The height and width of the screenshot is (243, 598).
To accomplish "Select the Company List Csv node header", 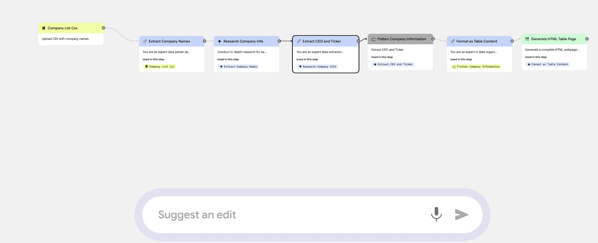I will point(63,28).
